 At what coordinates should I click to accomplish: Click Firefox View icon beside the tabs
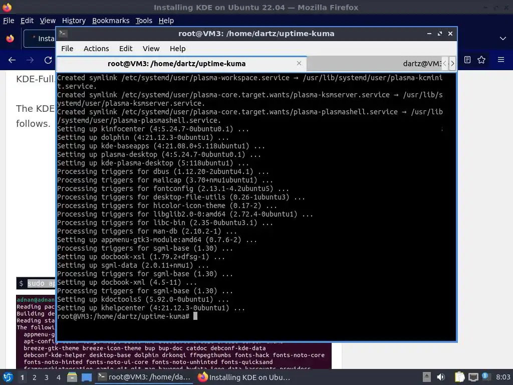coord(10,39)
